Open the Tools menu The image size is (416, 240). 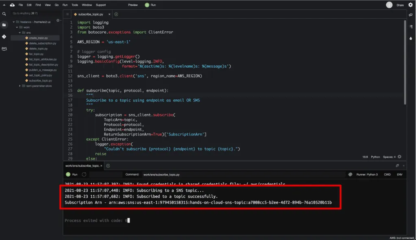(75, 5)
